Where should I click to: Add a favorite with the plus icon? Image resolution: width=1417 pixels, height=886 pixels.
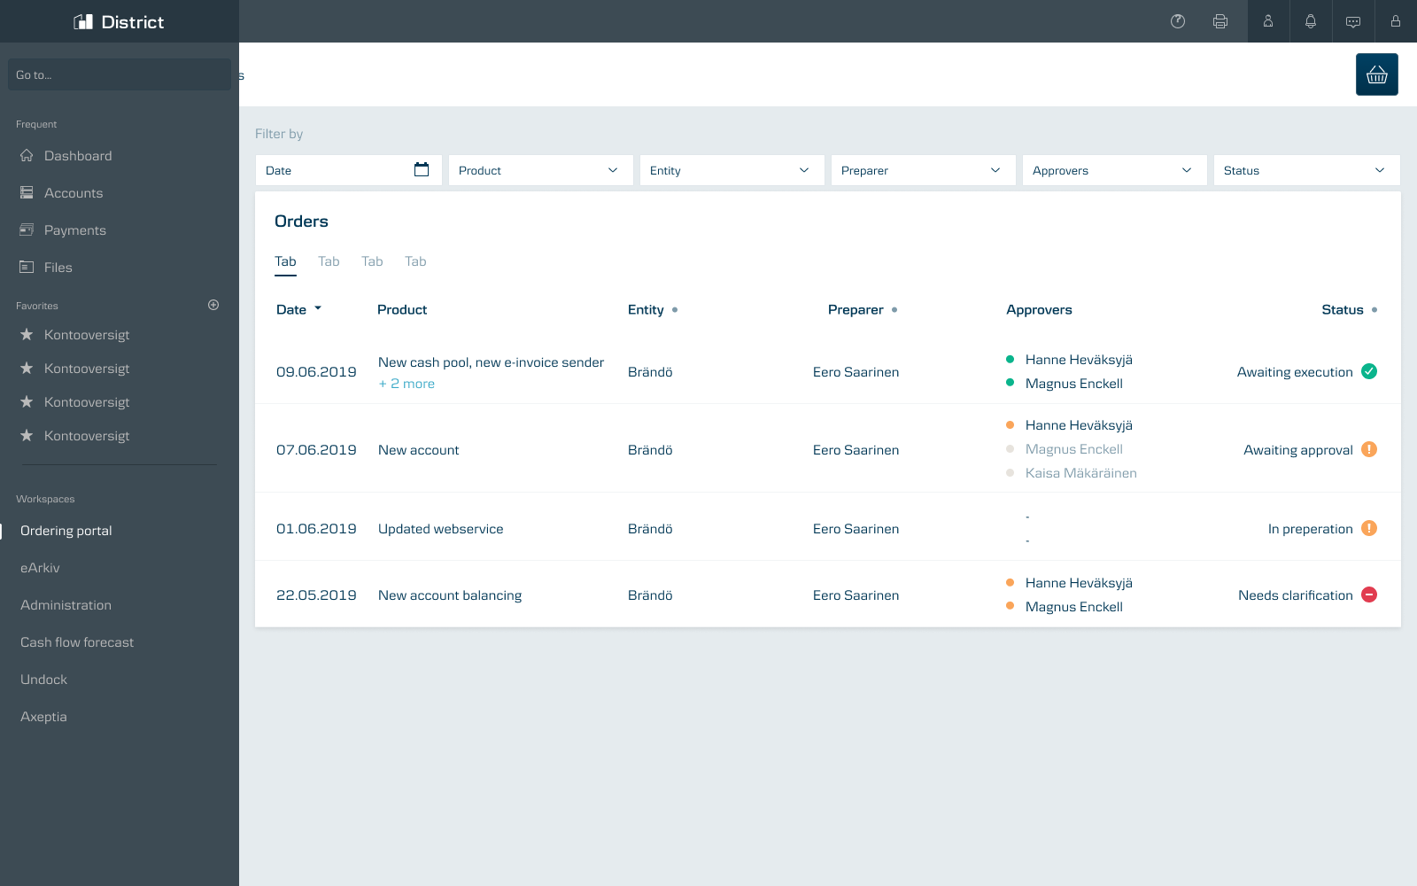pyautogui.click(x=213, y=305)
